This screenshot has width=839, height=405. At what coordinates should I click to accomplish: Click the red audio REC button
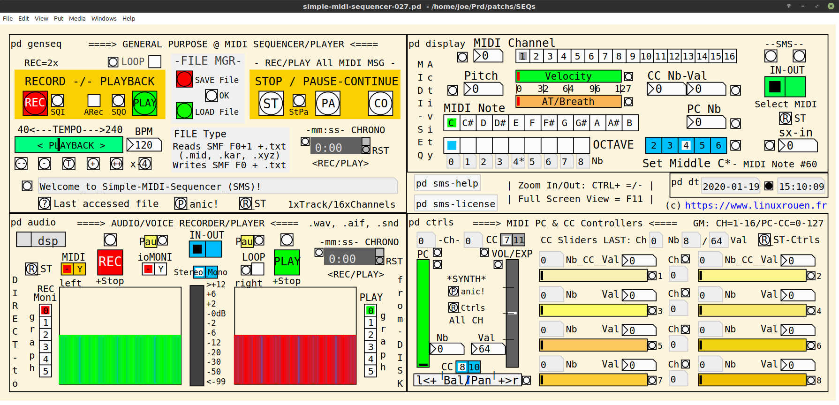(x=110, y=262)
